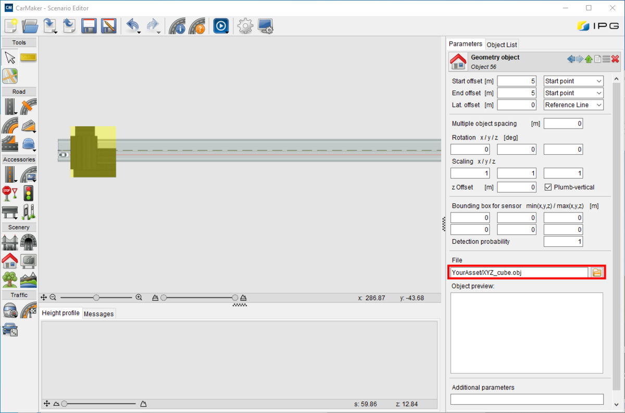Click the red X delete object icon
This screenshot has height=413, width=625.
pyautogui.click(x=615, y=59)
